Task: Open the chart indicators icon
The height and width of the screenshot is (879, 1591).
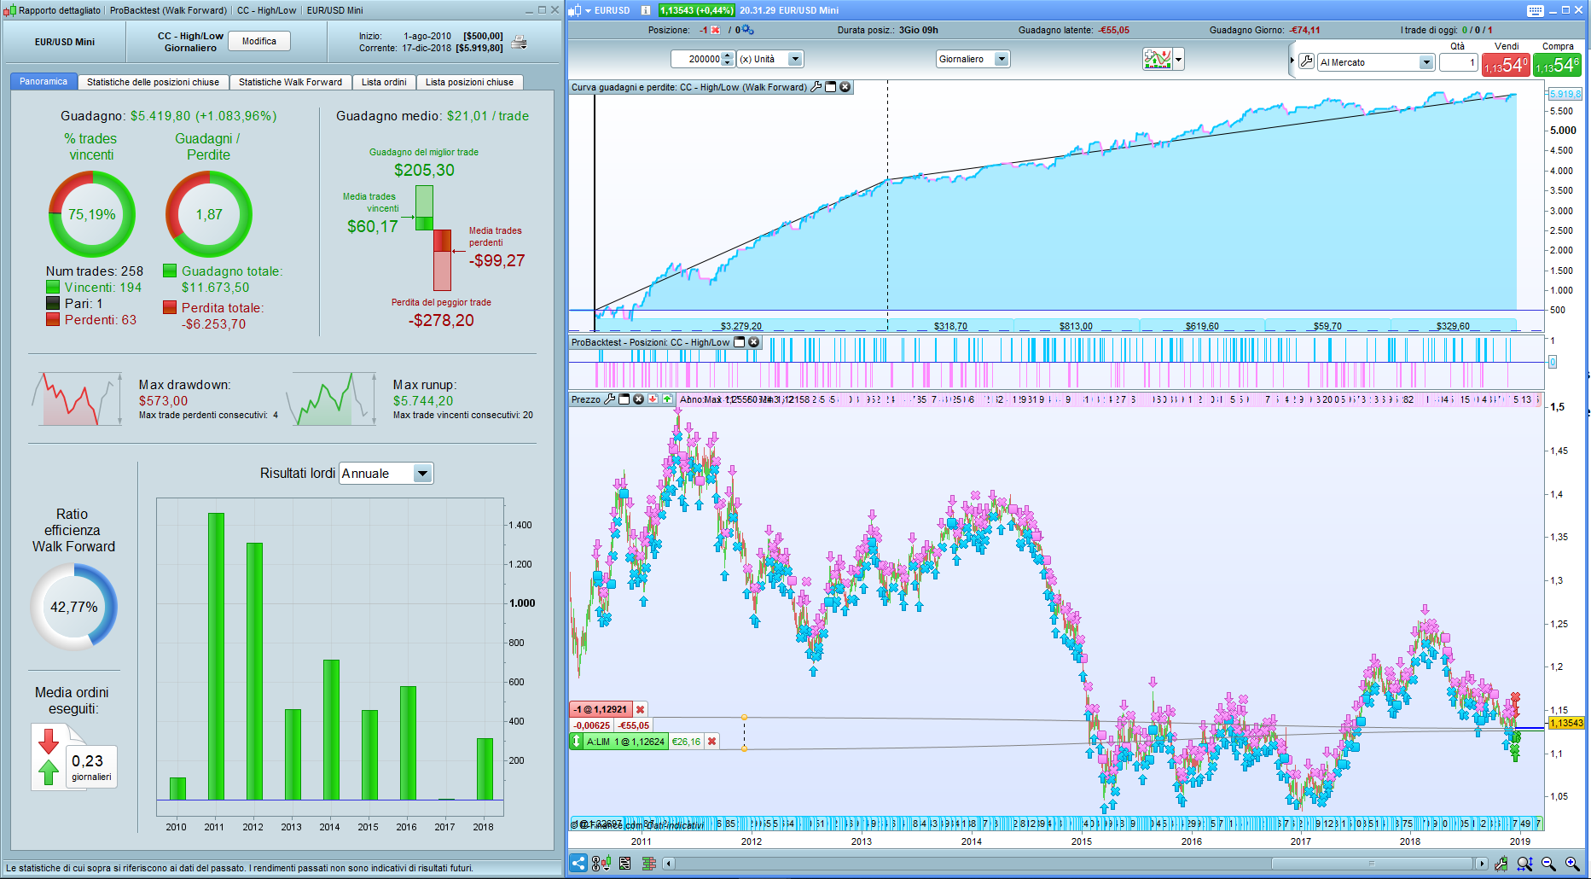Action: pyautogui.click(x=1158, y=59)
